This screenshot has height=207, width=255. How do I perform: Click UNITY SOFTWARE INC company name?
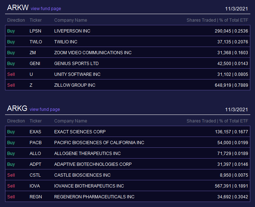[x=77, y=74]
